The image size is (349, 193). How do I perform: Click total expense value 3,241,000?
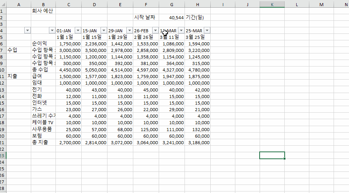coord(172,143)
